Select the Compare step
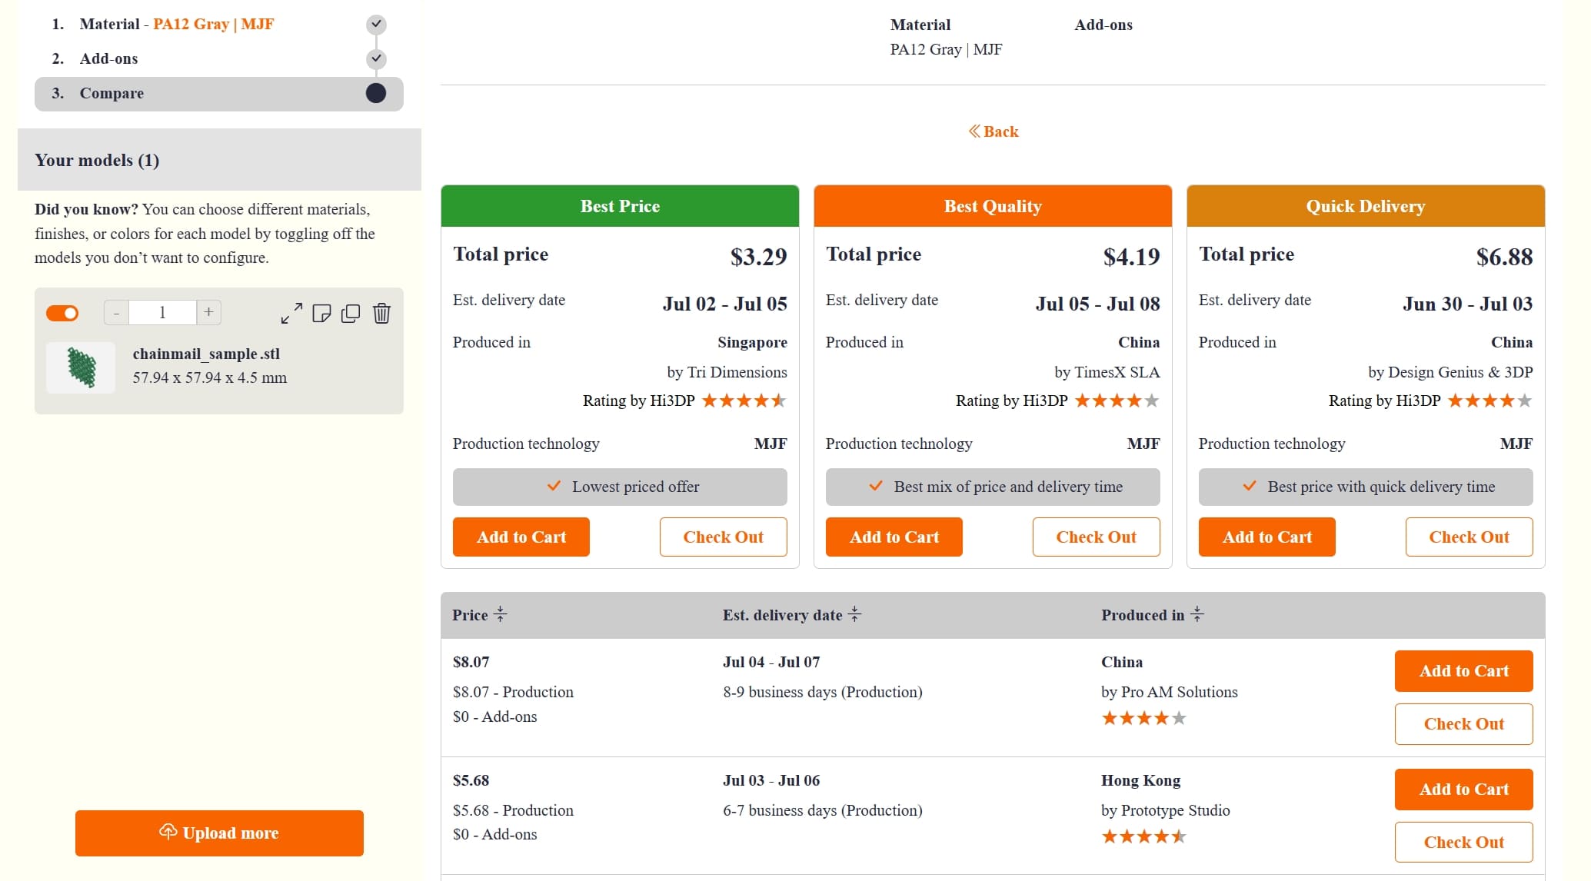This screenshot has height=881, width=1591. tap(111, 93)
